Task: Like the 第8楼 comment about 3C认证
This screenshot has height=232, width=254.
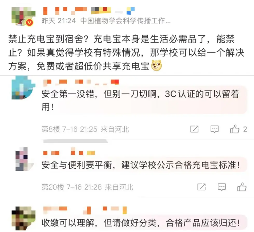Action: [235, 129]
